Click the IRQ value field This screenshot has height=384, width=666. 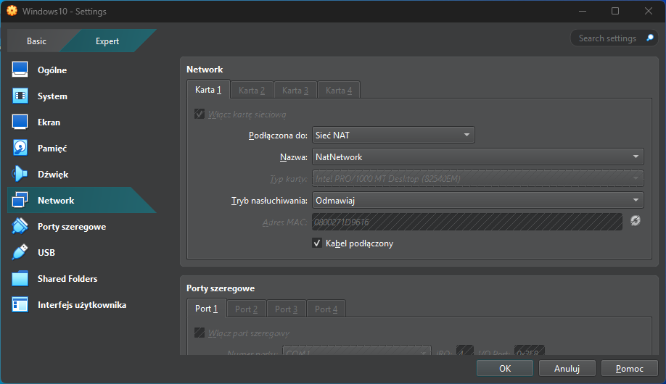(464, 352)
